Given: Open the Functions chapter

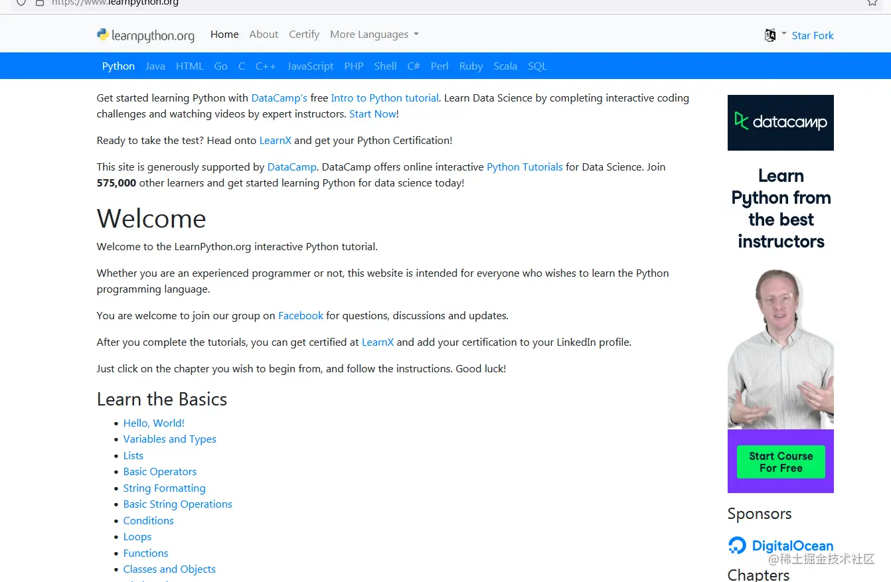Looking at the screenshot, I should pos(146,553).
